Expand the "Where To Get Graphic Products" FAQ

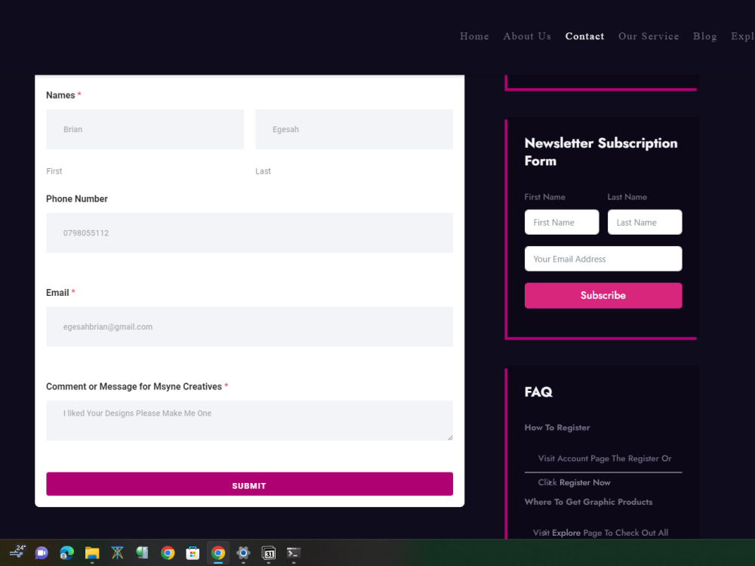pyautogui.click(x=589, y=502)
